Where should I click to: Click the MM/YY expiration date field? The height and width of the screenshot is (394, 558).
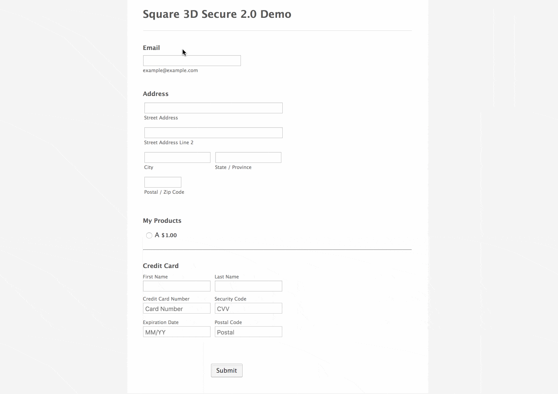click(x=177, y=332)
